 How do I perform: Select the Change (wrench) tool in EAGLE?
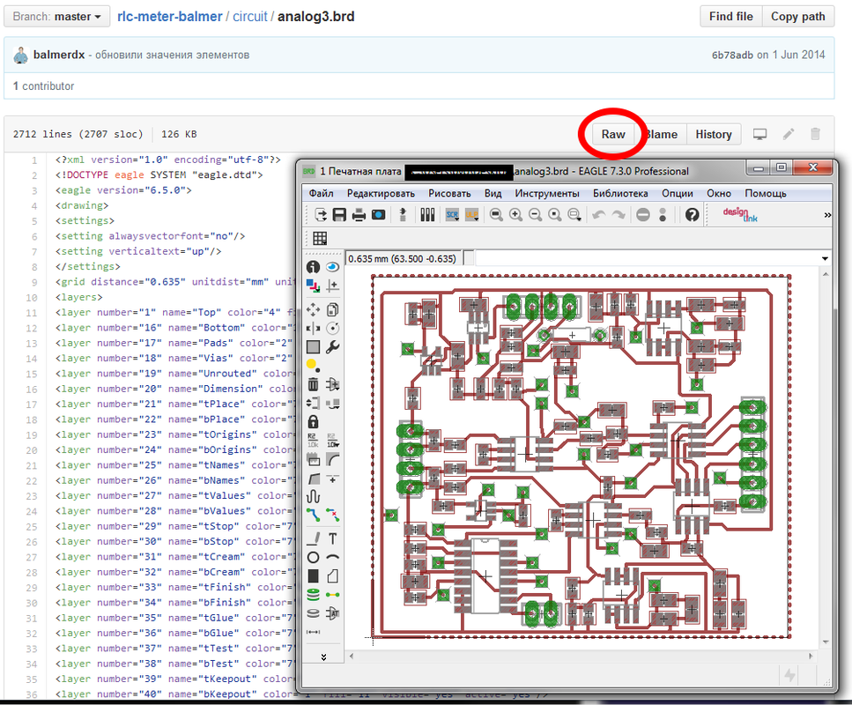click(x=332, y=347)
